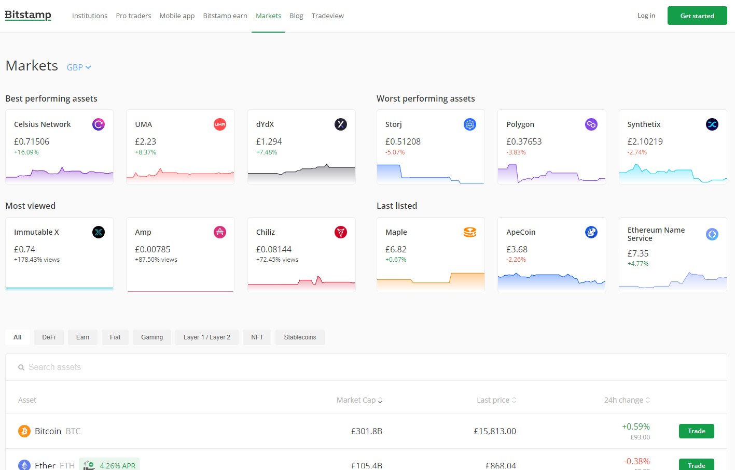Open the Blog navigation link
735x470 pixels.
[x=296, y=16]
